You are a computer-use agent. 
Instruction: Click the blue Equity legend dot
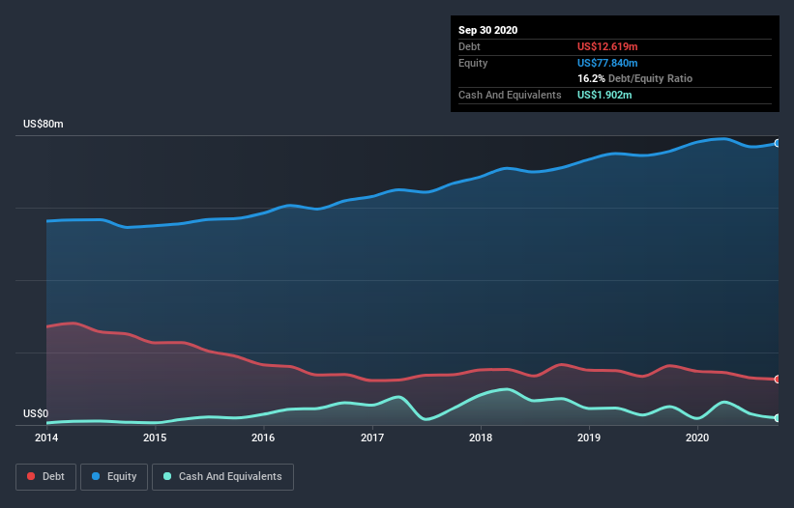tap(96, 476)
